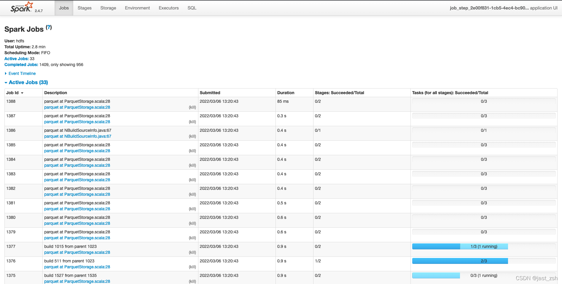Image resolution: width=562 pixels, height=284 pixels.
Task: Kill job 1382
Action: [x=192, y=194]
